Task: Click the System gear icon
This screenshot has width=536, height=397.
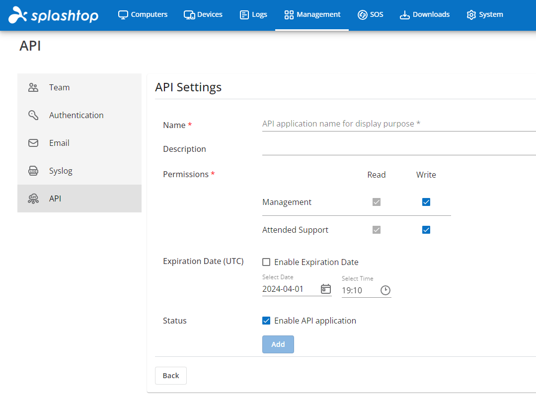Action: tap(471, 14)
